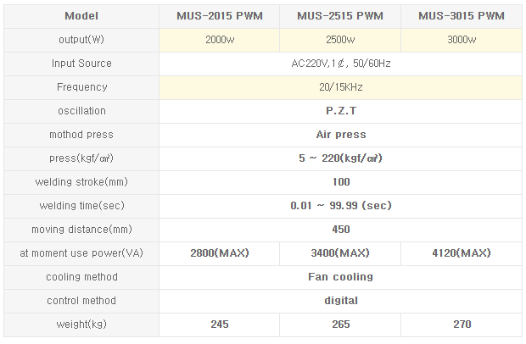Image resolution: width=526 pixels, height=344 pixels.
Task: Click the moving distance value 450
Action: pos(341,230)
